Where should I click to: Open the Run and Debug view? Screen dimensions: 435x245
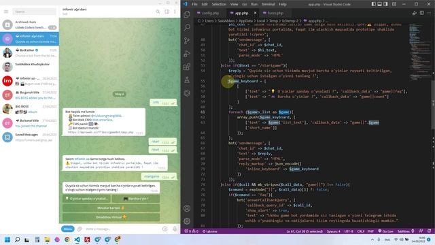187,54
